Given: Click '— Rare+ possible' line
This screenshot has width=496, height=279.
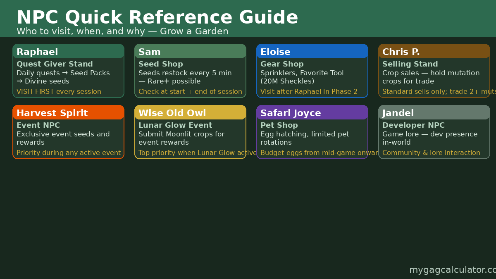Looking at the screenshot, I should 169,81.
